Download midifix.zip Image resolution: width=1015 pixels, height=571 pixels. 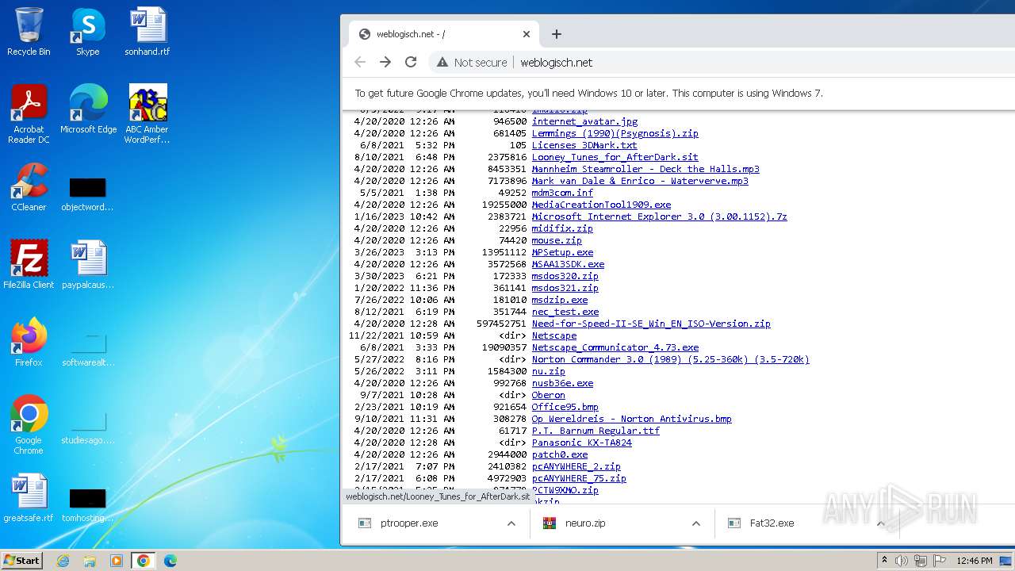coord(562,228)
